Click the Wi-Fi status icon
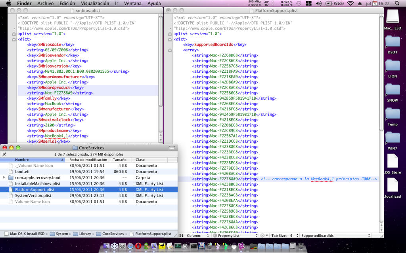The image size is (406, 253). coord(350,3)
